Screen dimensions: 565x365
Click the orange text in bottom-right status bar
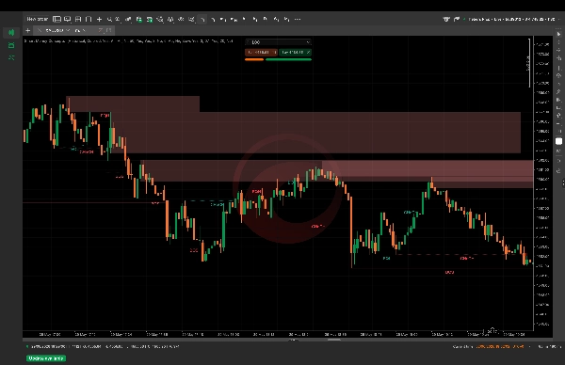[x=500, y=346]
